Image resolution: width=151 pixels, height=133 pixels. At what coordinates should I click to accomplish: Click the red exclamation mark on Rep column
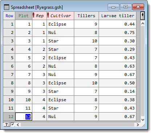(x=33, y=15)
